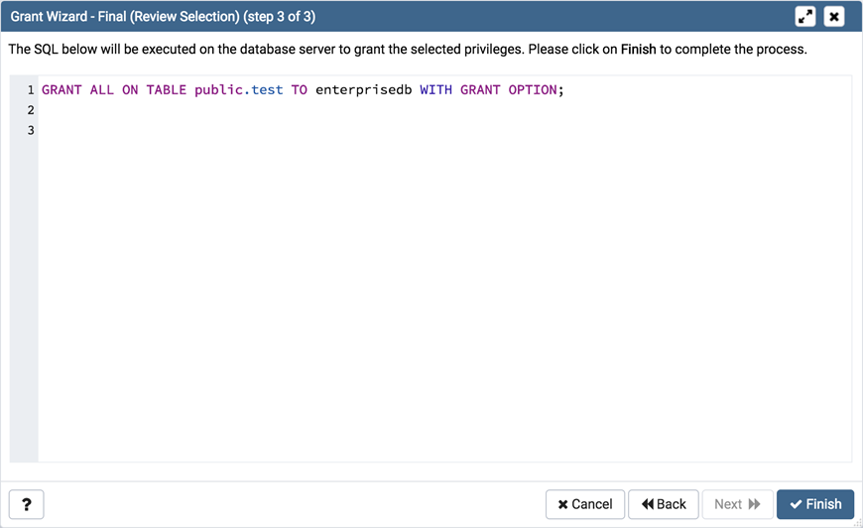Click the resize grip at the dialog corner
This screenshot has height=528, width=863.
857,522
